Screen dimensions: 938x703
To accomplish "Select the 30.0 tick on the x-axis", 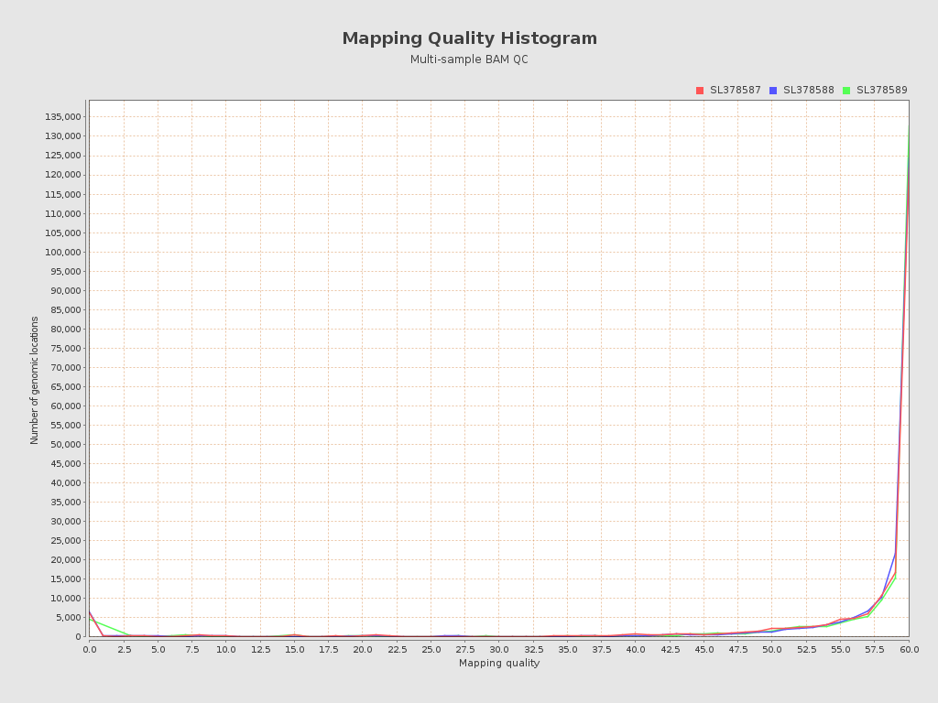I will click(498, 649).
